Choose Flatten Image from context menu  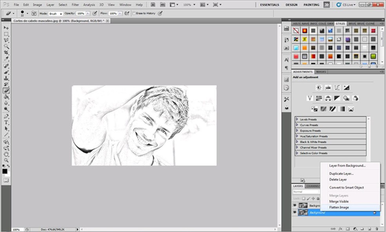tap(339, 207)
